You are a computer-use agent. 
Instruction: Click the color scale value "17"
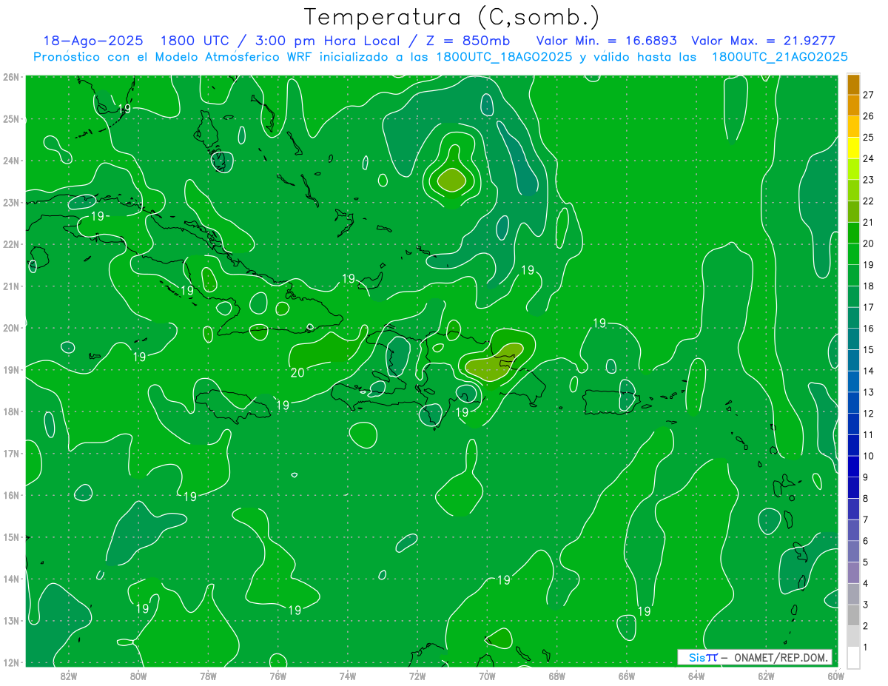tap(869, 307)
